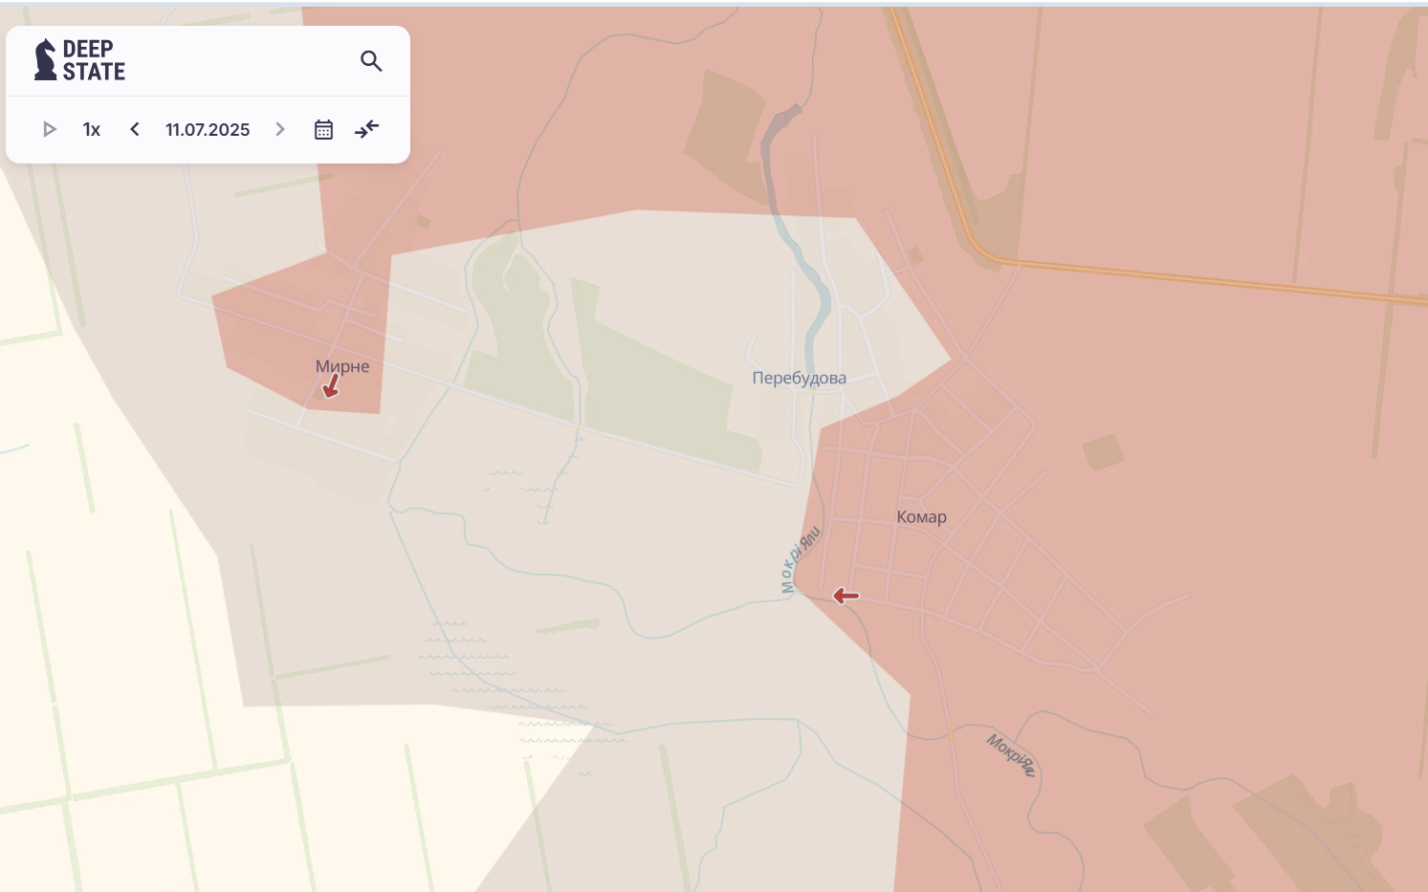Click the Мокрі Яли river label near Комар
The height and width of the screenshot is (892, 1428).
[x=801, y=560]
